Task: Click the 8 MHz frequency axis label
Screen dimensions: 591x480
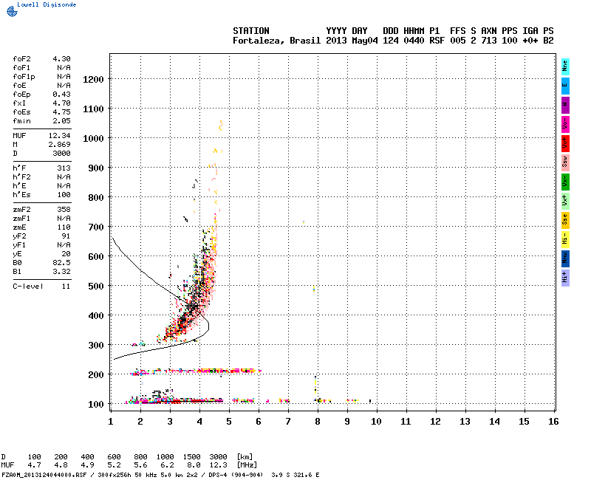Action: point(318,422)
